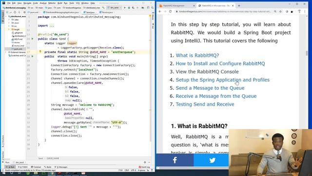Toggle the tool window quick-access button in status bar
The width and height of the screenshot is (312, 176).
[x=3, y=170]
